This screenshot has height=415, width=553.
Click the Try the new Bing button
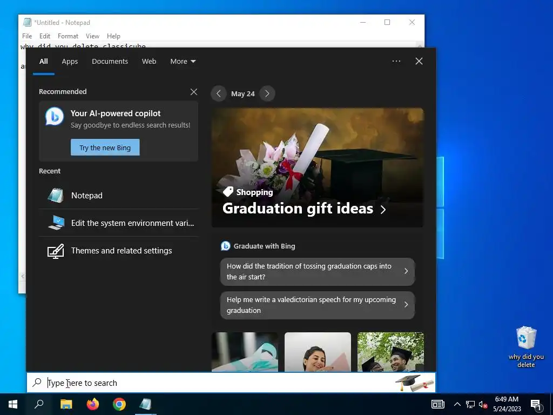[105, 148]
